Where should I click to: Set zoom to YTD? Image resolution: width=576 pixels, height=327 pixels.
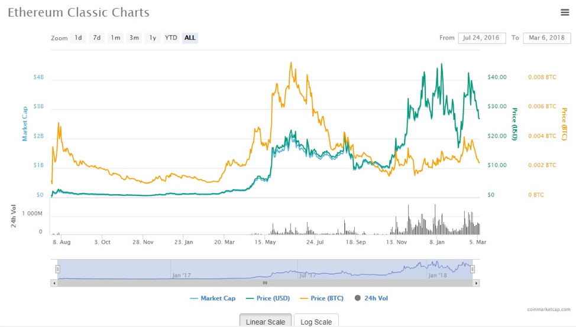click(171, 38)
